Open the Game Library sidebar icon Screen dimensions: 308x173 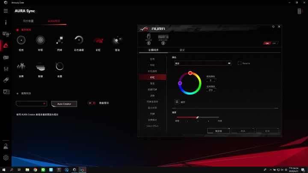6,57
